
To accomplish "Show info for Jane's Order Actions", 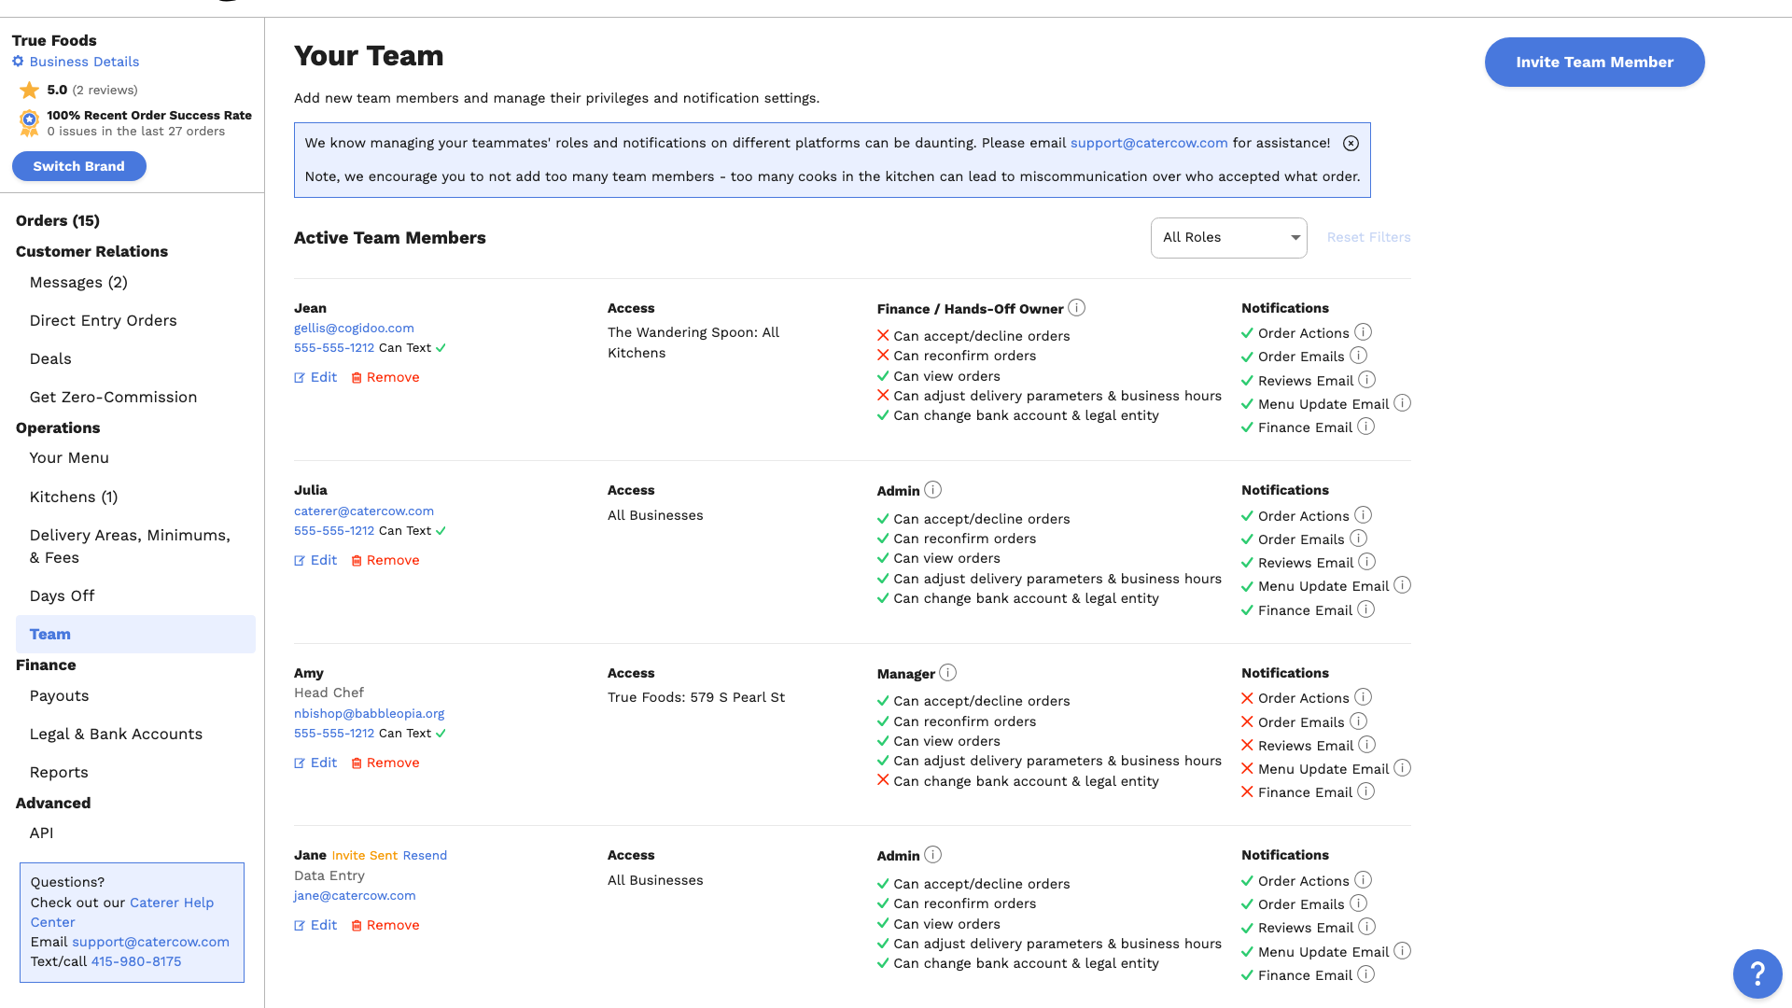I will click(1363, 879).
